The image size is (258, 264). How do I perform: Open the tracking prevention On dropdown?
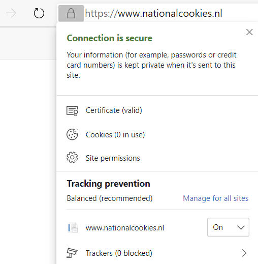(228, 227)
